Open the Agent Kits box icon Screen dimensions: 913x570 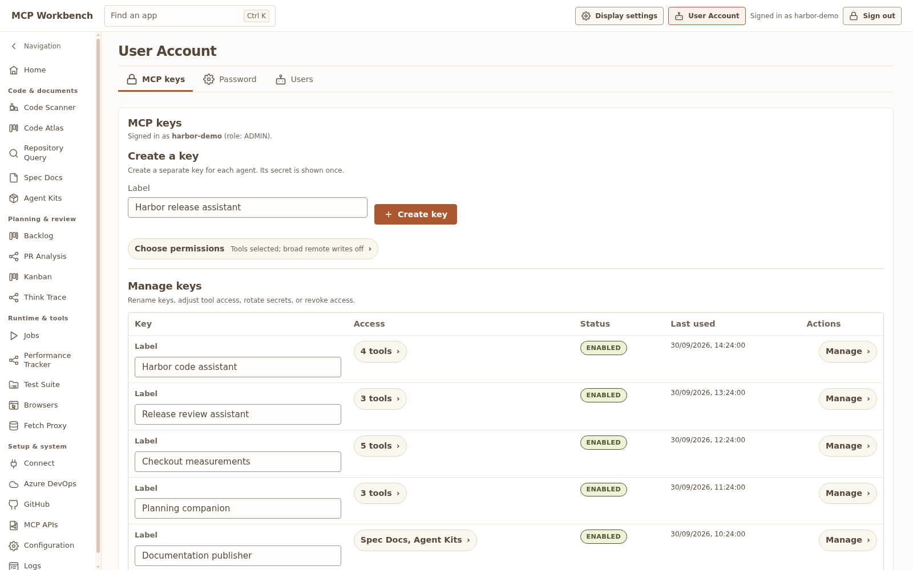point(14,198)
